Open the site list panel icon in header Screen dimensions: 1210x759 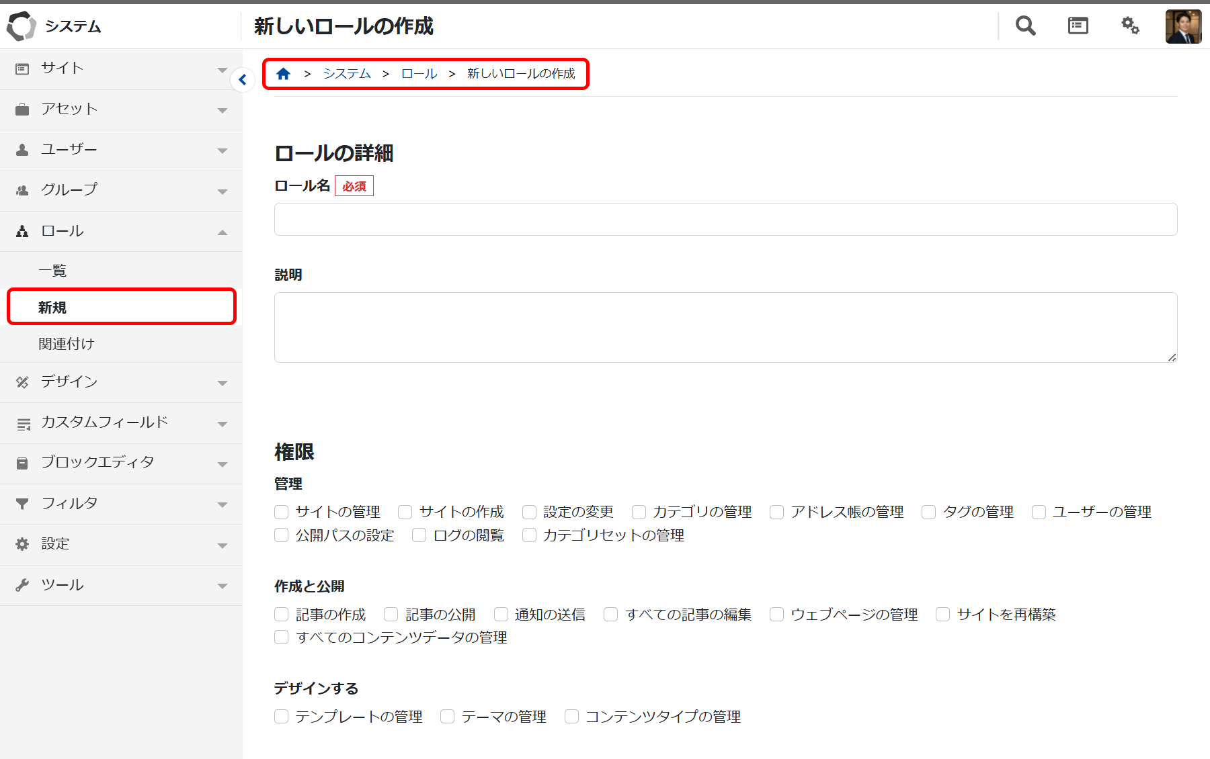coord(1078,26)
